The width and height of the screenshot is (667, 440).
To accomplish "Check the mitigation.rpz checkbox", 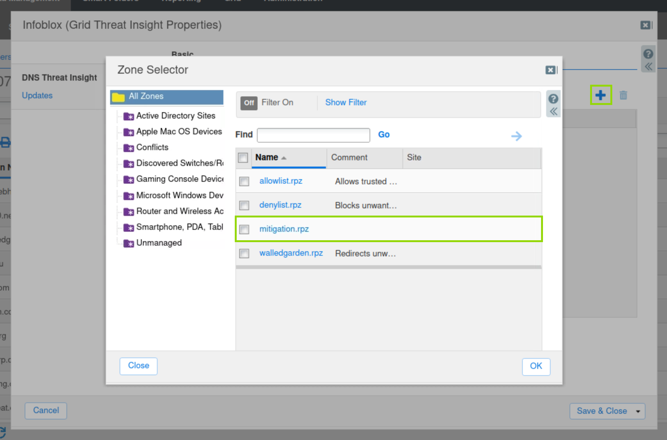I will click(244, 229).
